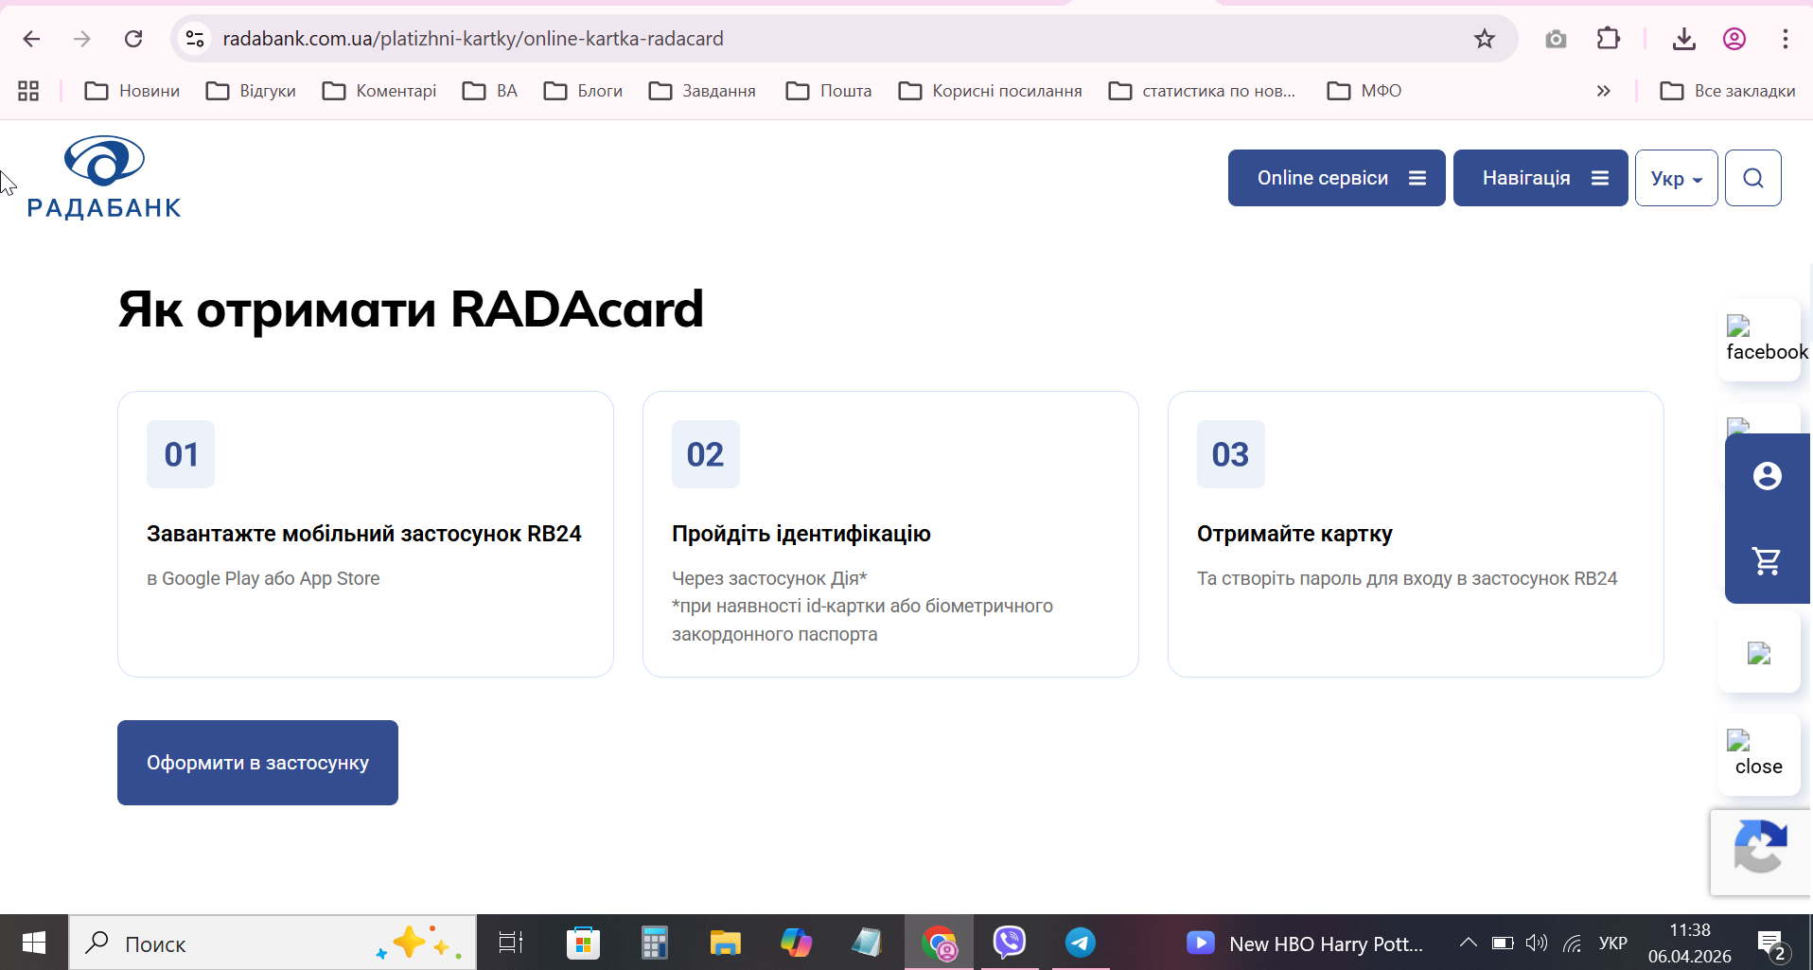
Task: Open the статистика по нов... bookmark folder
Action: [1202, 91]
